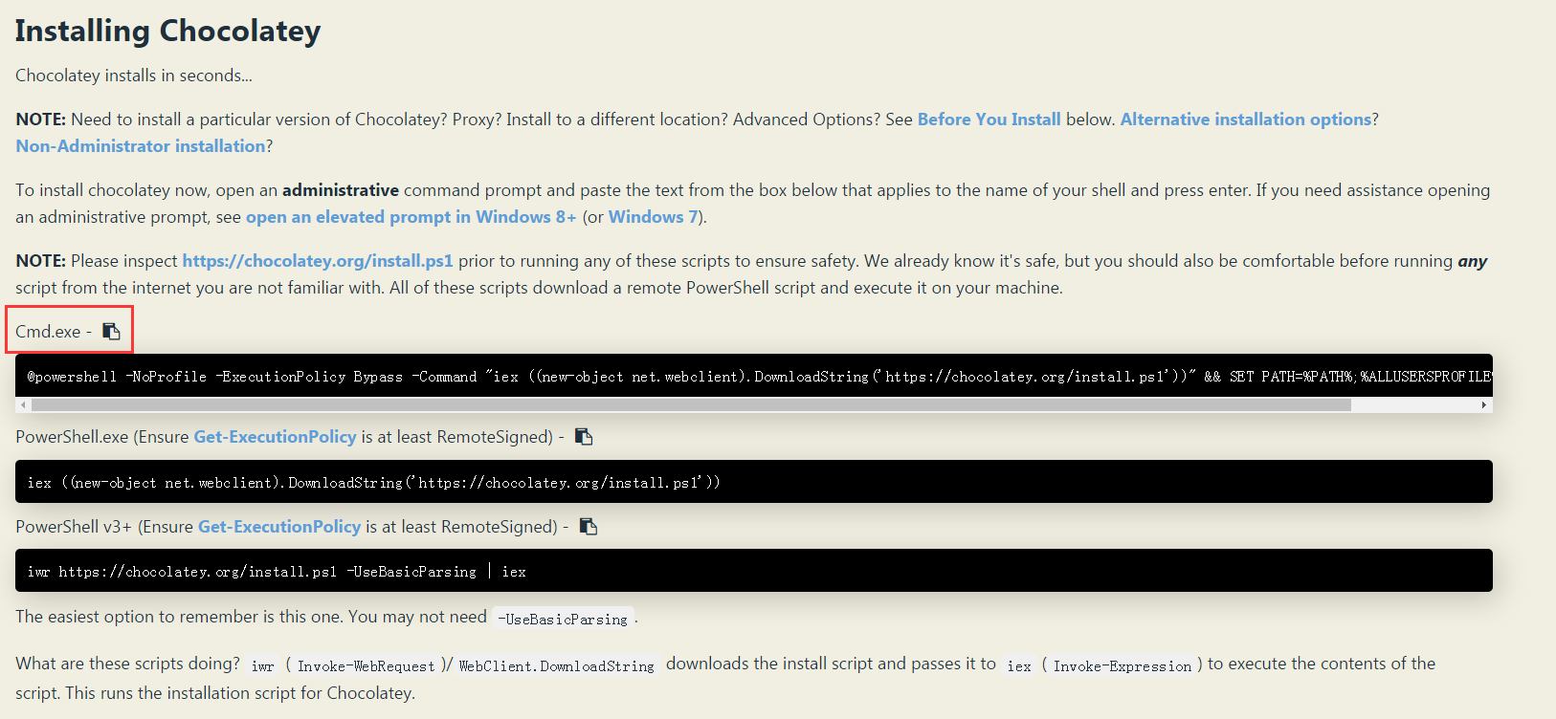1556x719 pixels.
Task: Click the inline Invoke-Expression code text
Action: (x=1123, y=666)
